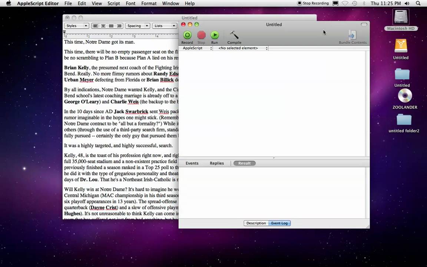The image size is (427, 267).
Task: Click the Record button in AppleScript Editor
Action: [x=187, y=37]
